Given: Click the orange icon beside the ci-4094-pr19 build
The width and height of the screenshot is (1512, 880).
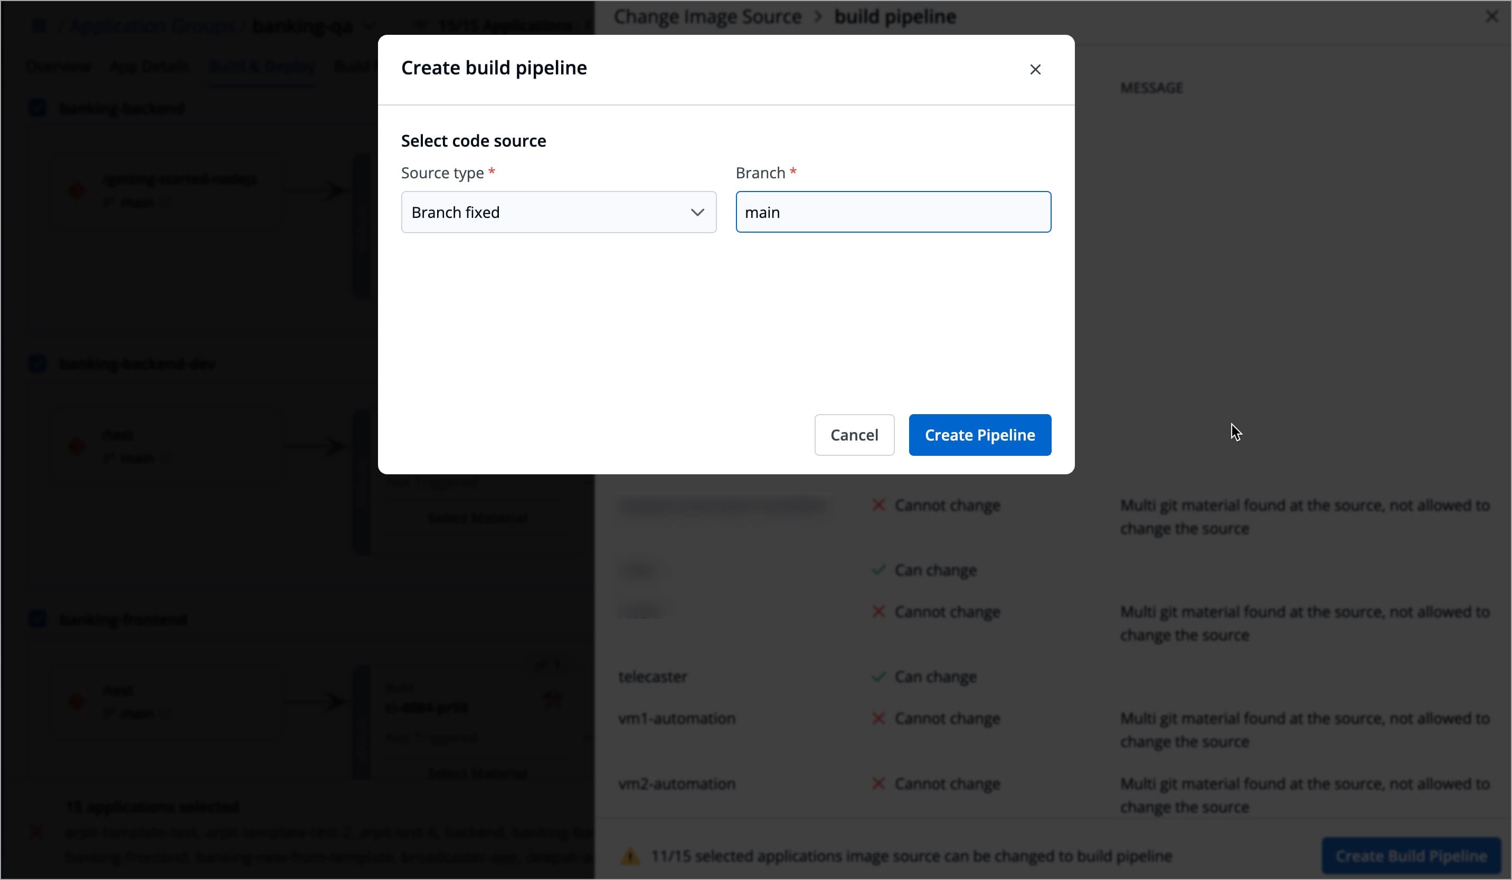Looking at the screenshot, I should (x=553, y=699).
